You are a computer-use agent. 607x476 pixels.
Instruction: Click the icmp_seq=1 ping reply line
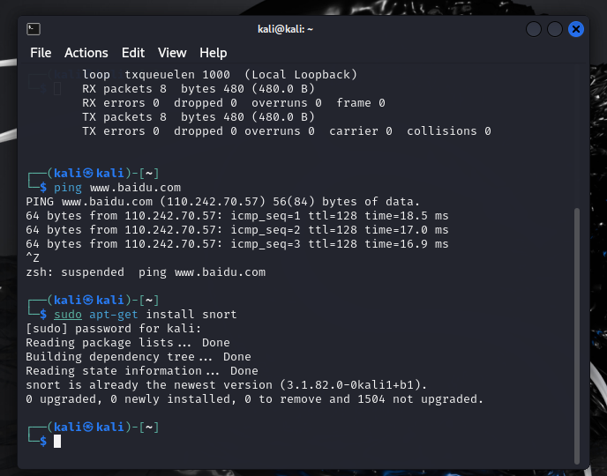click(237, 216)
